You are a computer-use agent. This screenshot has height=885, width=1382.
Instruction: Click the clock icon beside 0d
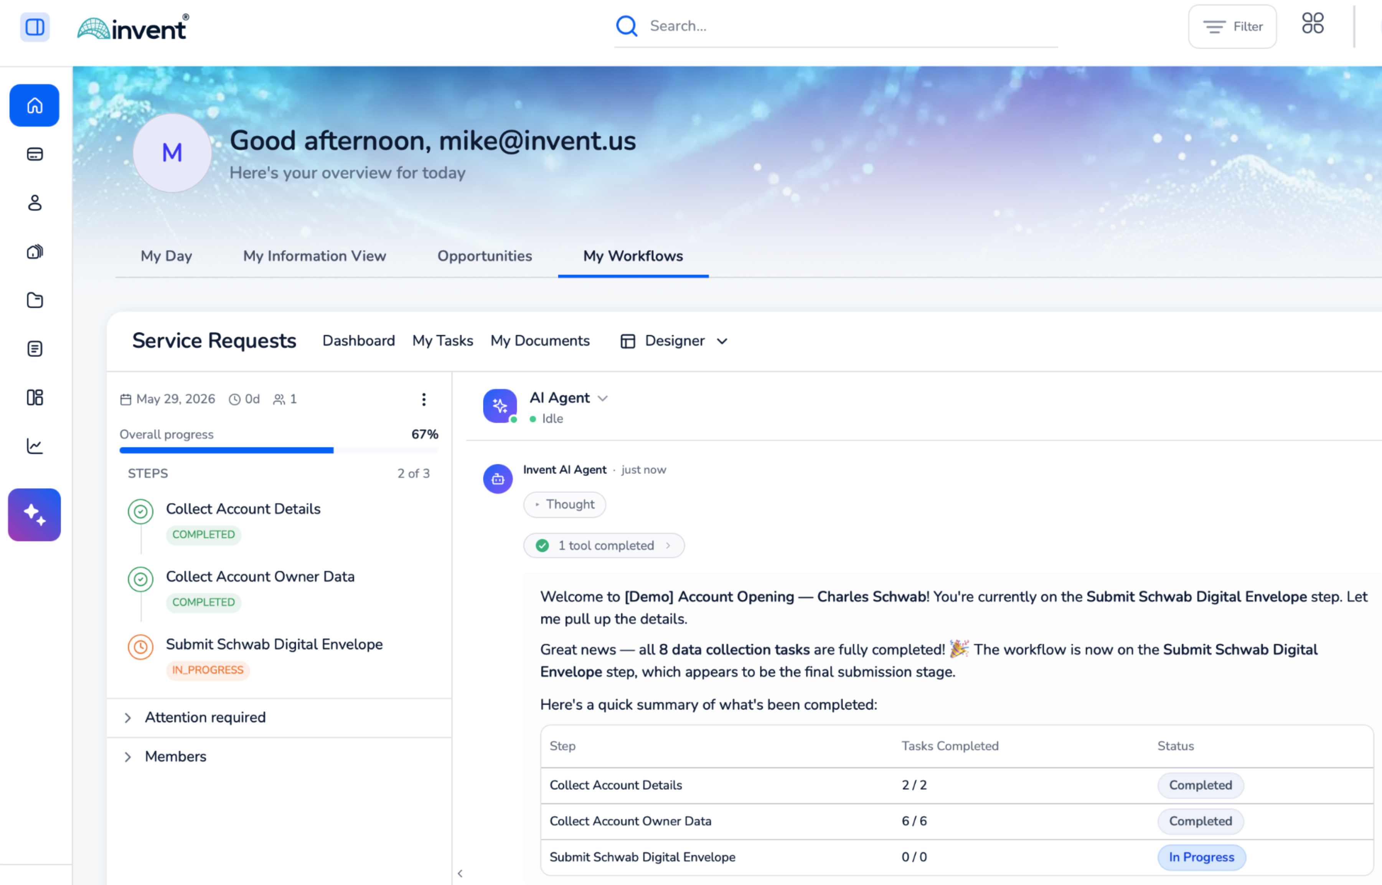coord(234,400)
